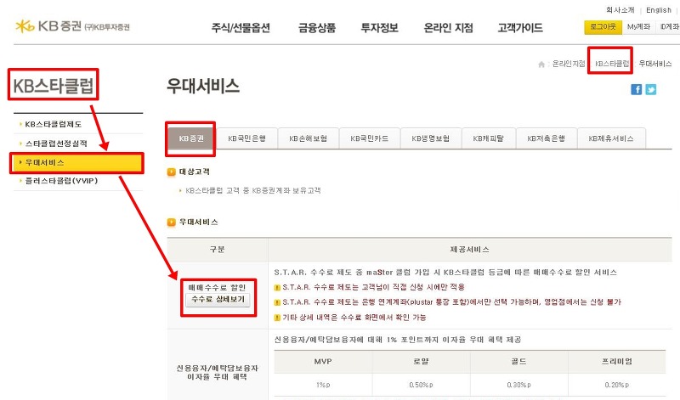Image resolution: width=680 pixels, height=400 pixels.
Task: Click the 0.30%p value cell
Action: click(x=518, y=385)
